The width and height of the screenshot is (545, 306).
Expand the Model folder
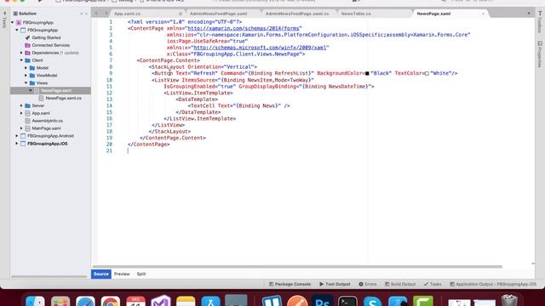pos(26,68)
